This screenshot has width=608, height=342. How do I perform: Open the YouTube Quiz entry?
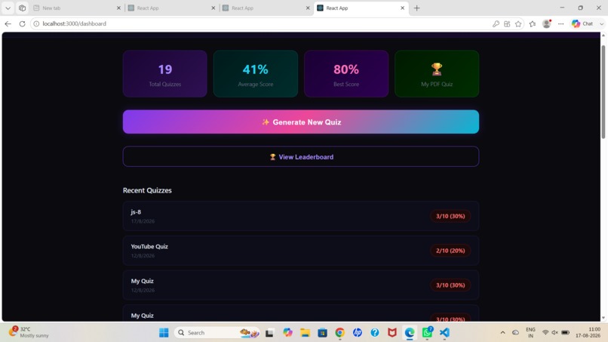(300, 251)
